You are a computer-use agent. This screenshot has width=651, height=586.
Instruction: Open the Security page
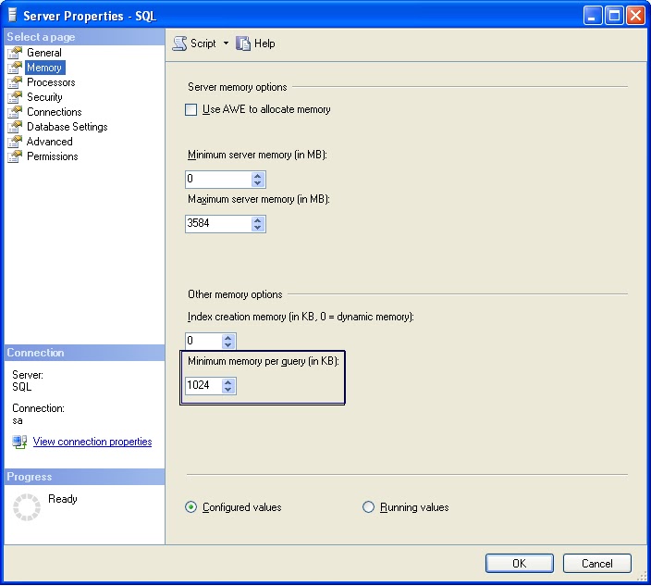pos(44,97)
